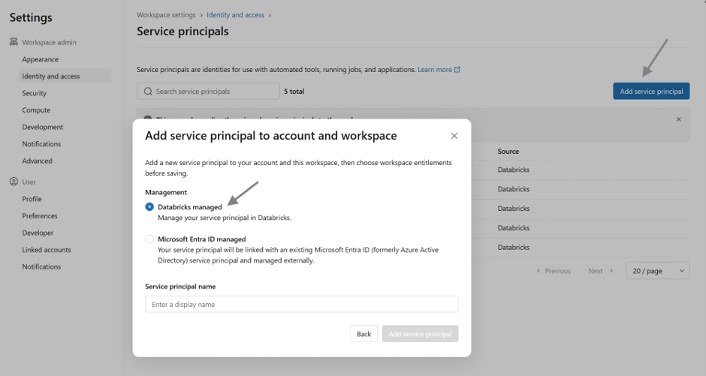Click the User section icon
The height and width of the screenshot is (376, 706).
click(14, 182)
